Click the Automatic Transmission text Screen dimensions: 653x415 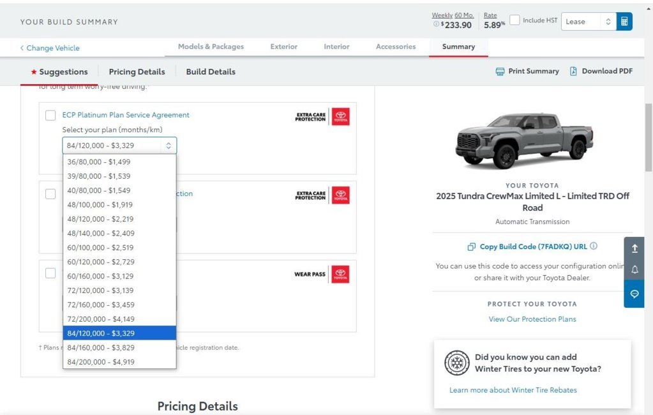[532, 222]
